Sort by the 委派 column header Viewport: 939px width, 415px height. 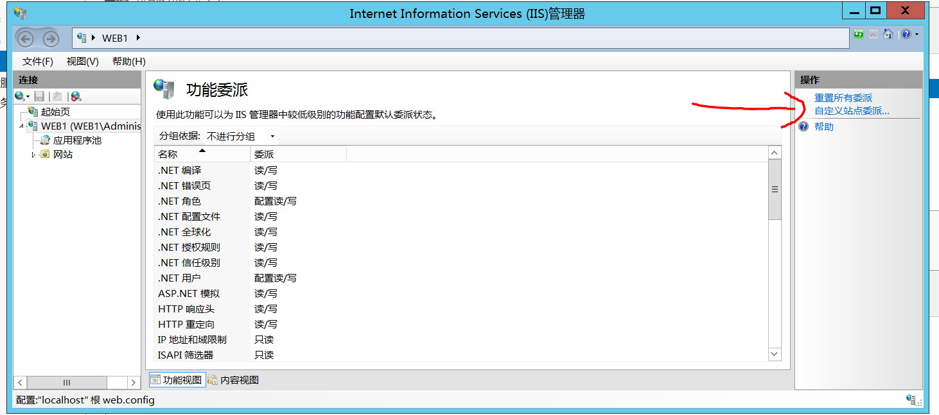coord(298,154)
